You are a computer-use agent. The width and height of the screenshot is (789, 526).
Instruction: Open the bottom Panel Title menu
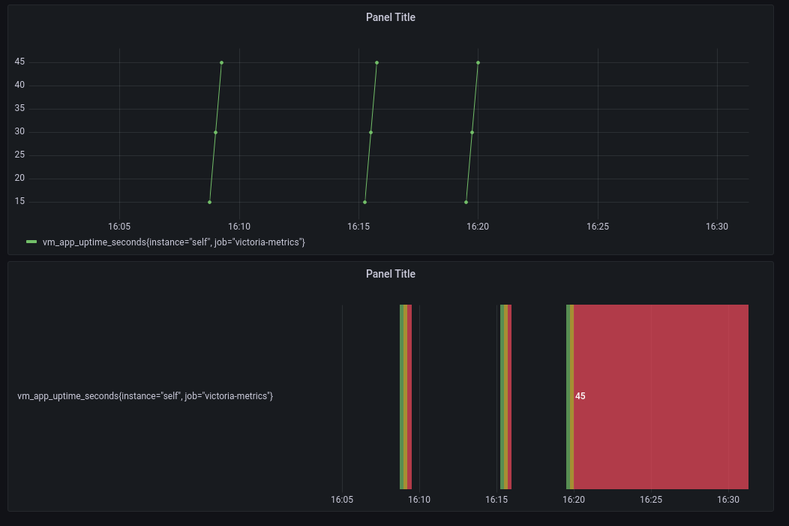(x=391, y=273)
